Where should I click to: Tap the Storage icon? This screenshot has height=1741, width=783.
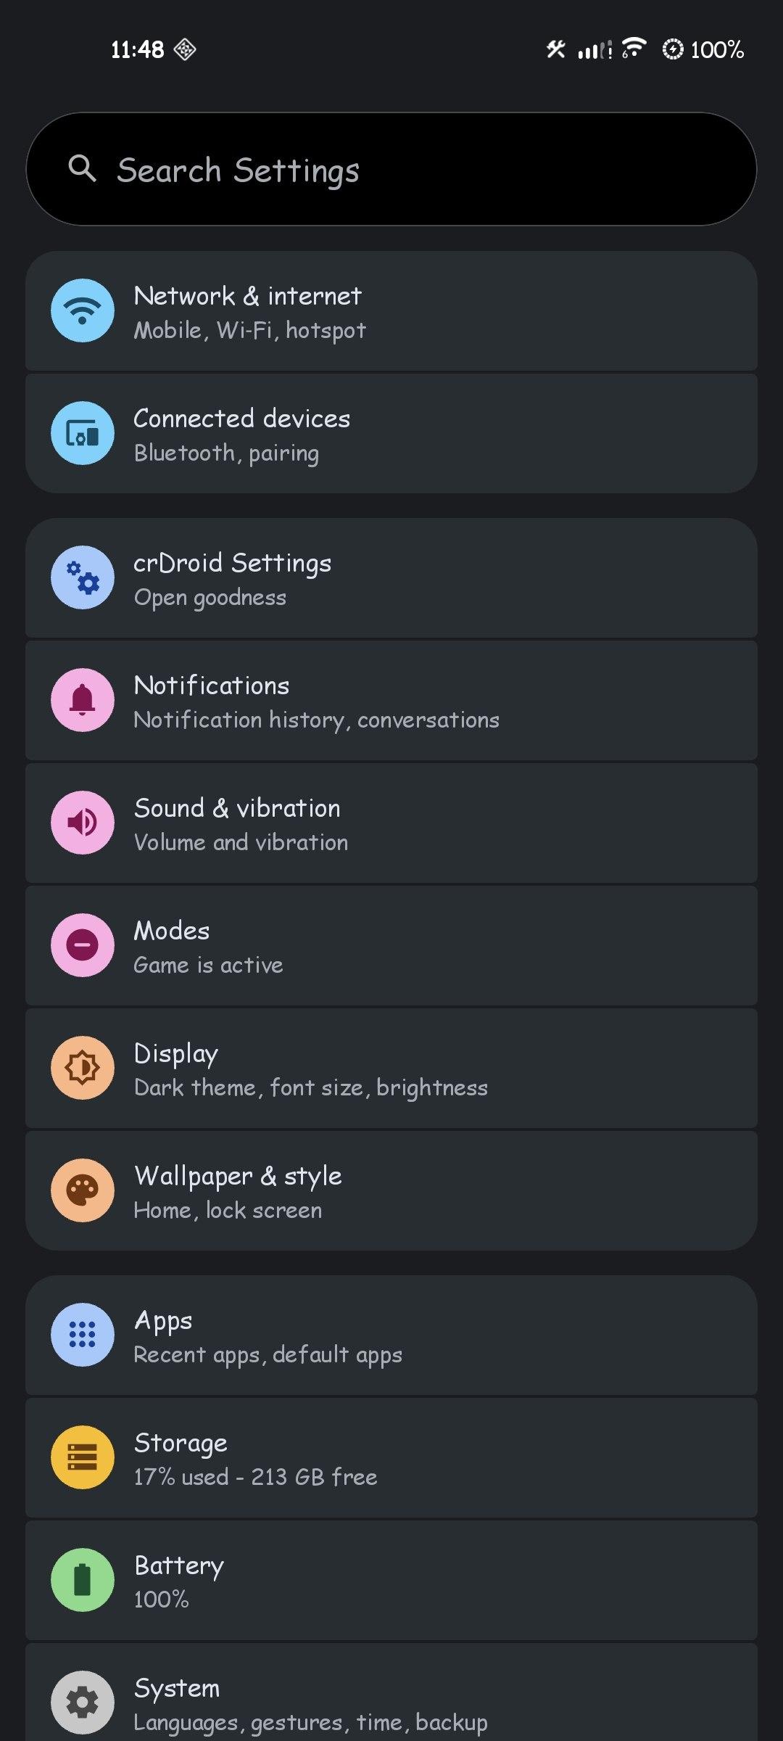pos(83,1457)
